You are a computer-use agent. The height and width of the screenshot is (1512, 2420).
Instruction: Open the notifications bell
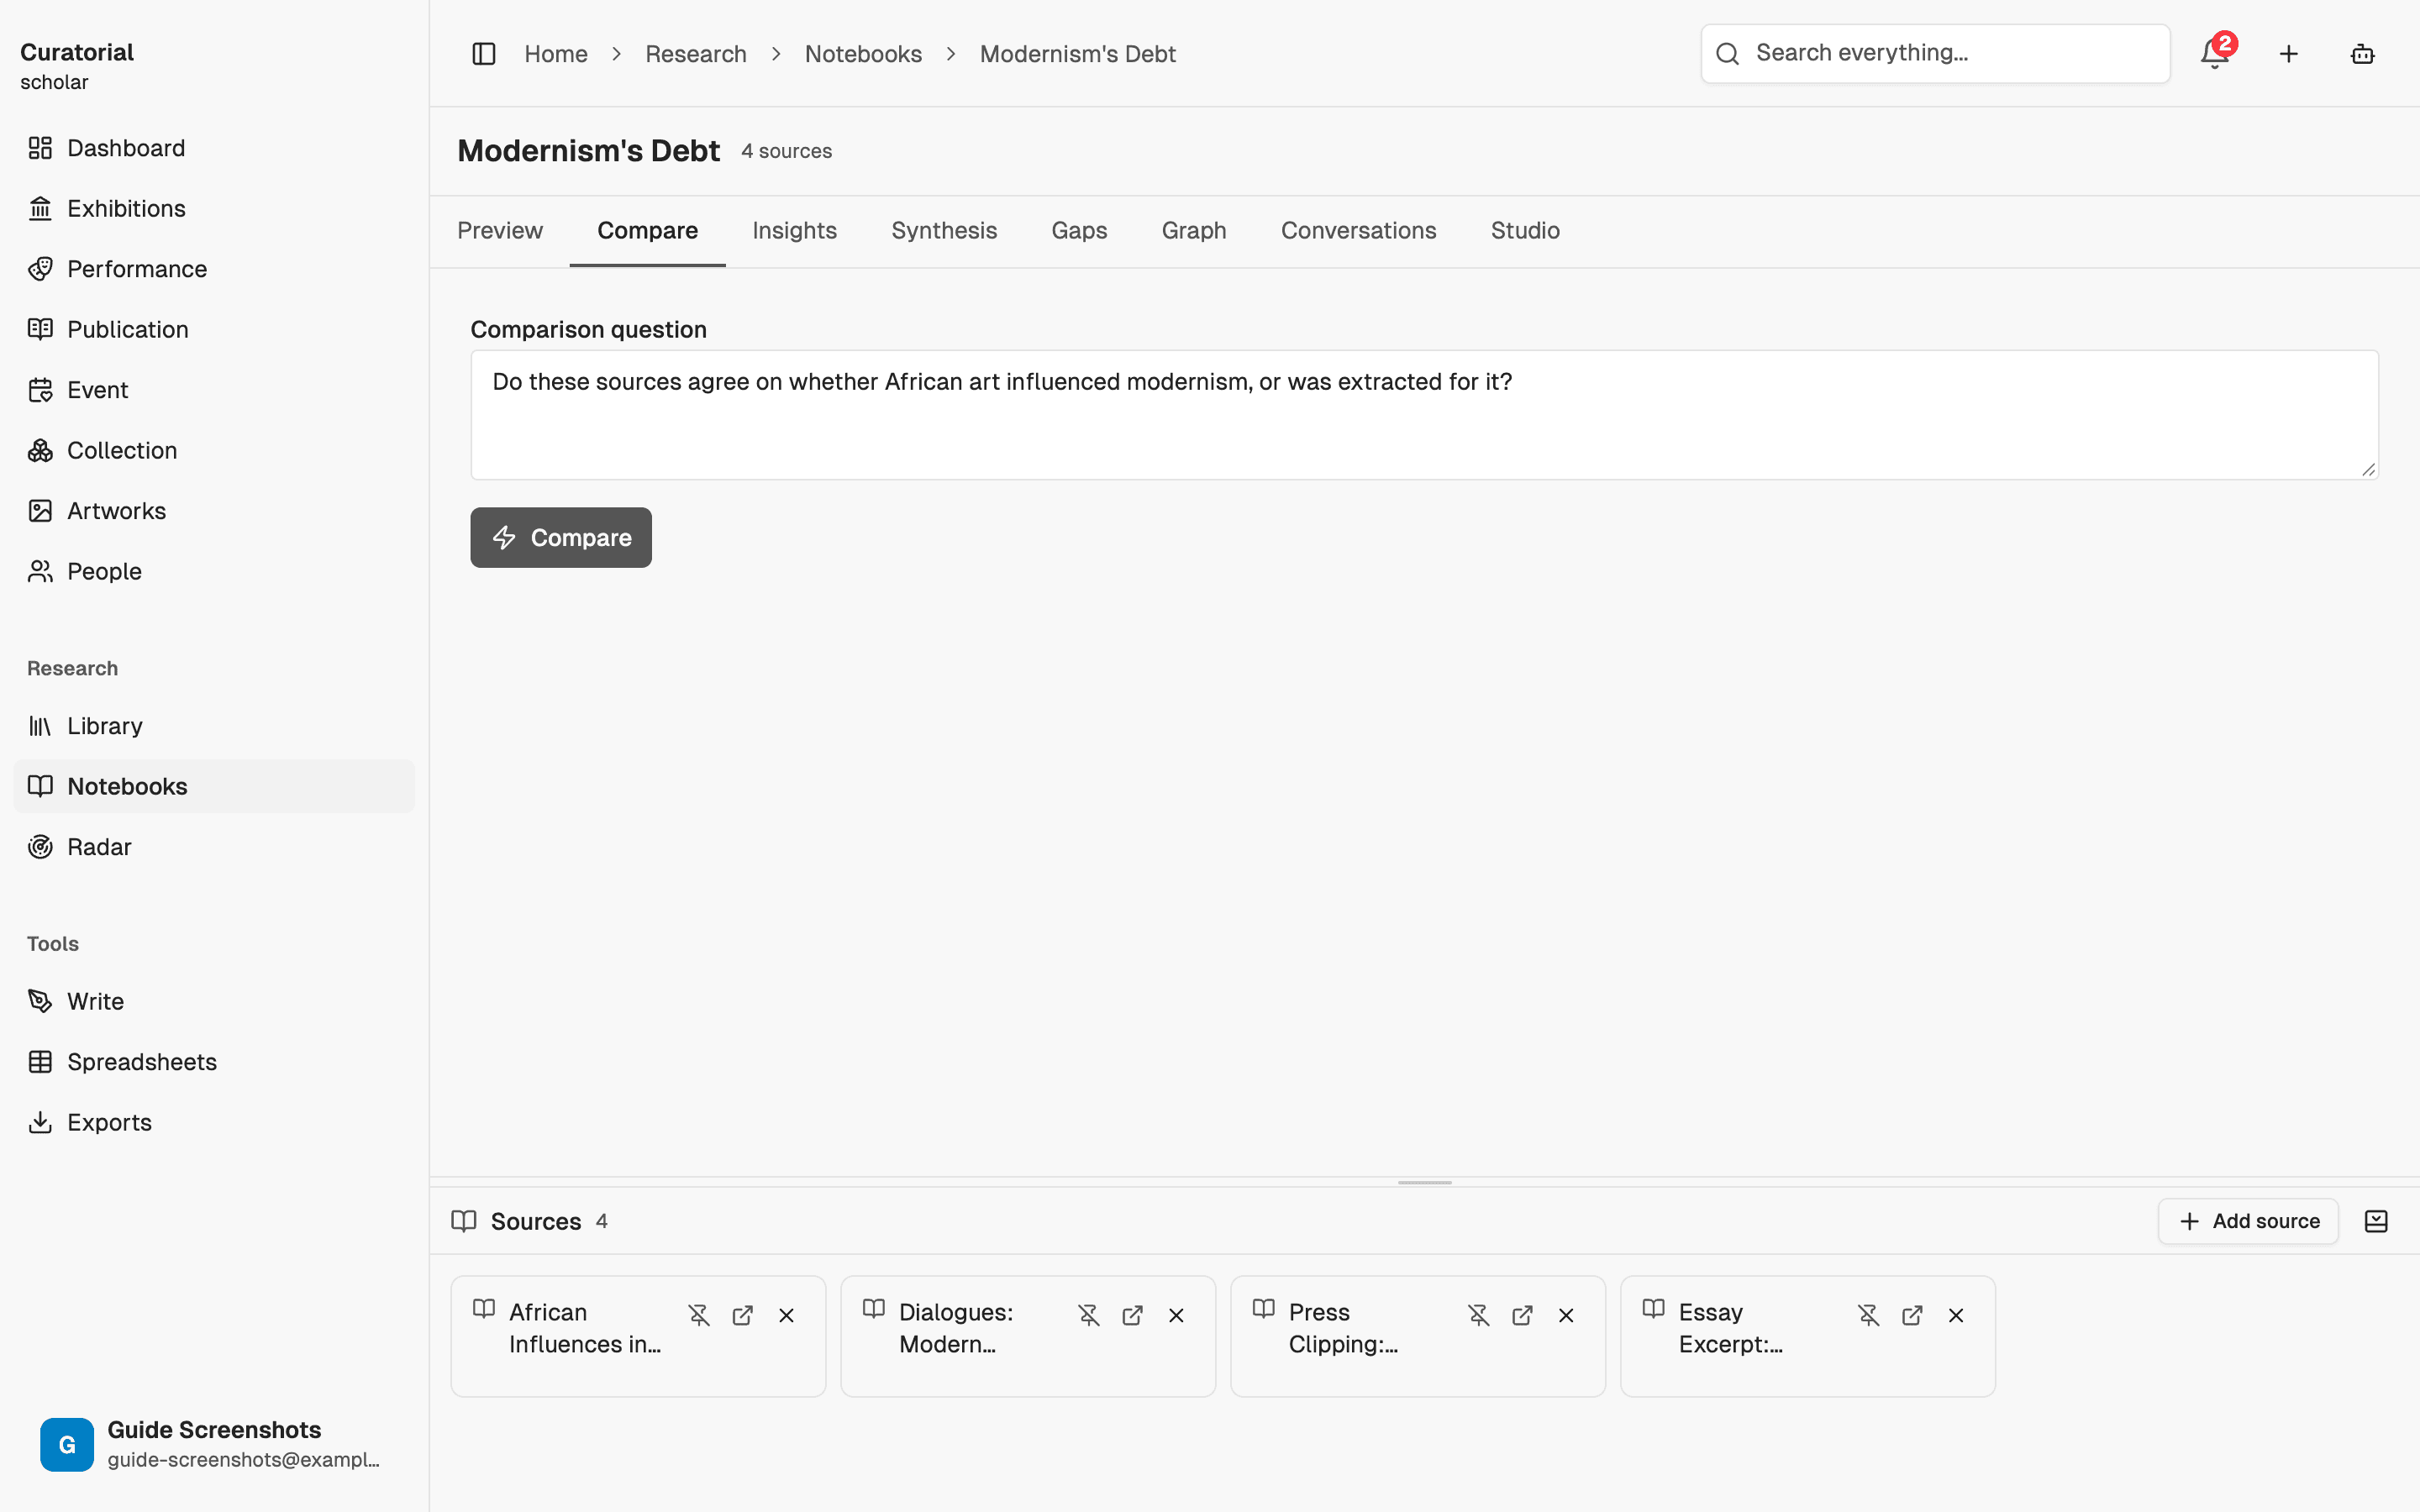point(2215,54)
